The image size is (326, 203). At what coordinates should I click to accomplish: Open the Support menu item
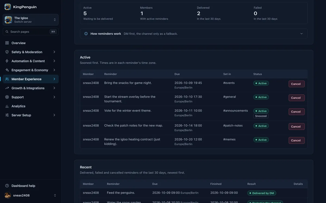pyautogui.click(x=31, y=97)
